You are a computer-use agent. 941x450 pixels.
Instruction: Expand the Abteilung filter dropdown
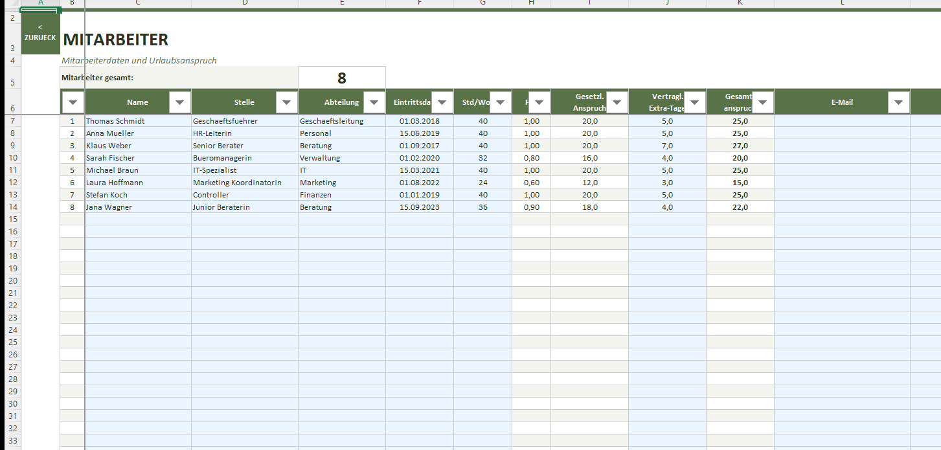(x=374, y=102)
